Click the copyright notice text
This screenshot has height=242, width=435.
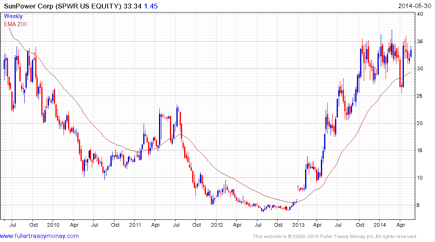[335, 236]
